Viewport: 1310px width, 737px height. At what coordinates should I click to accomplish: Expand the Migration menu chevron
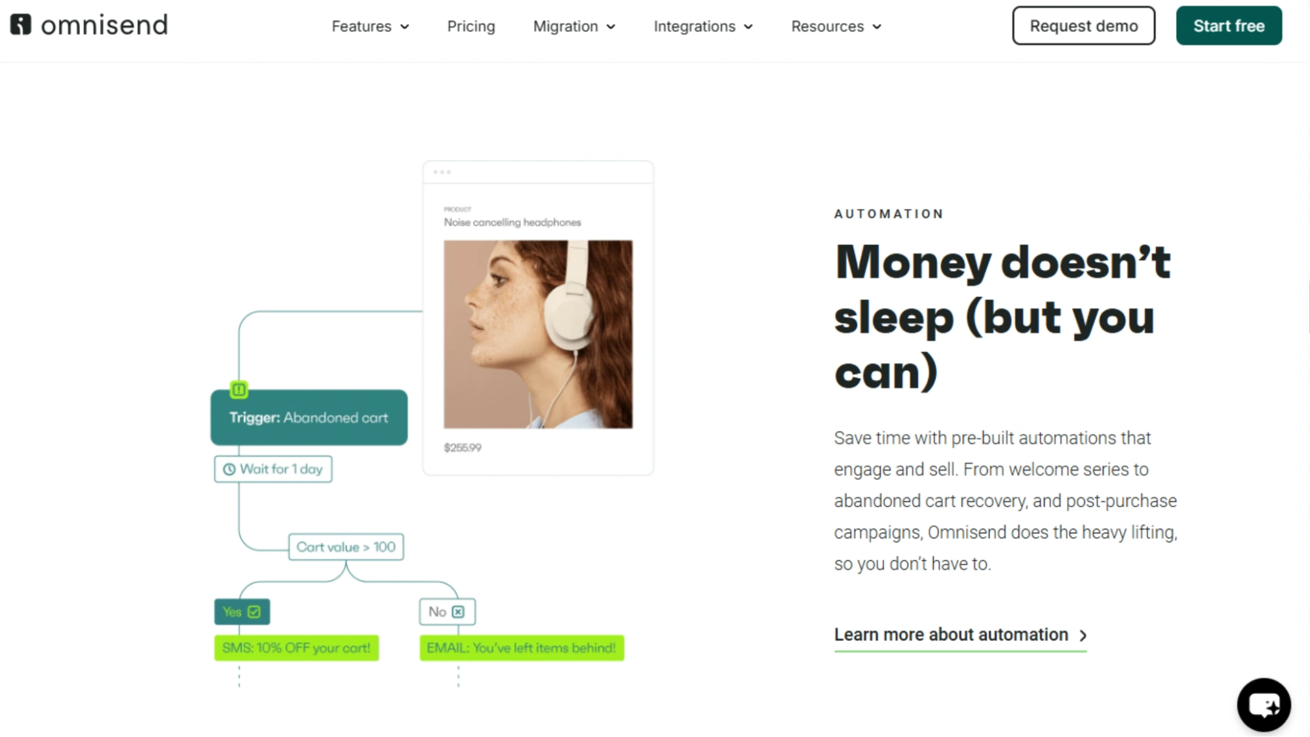(611, 27)
